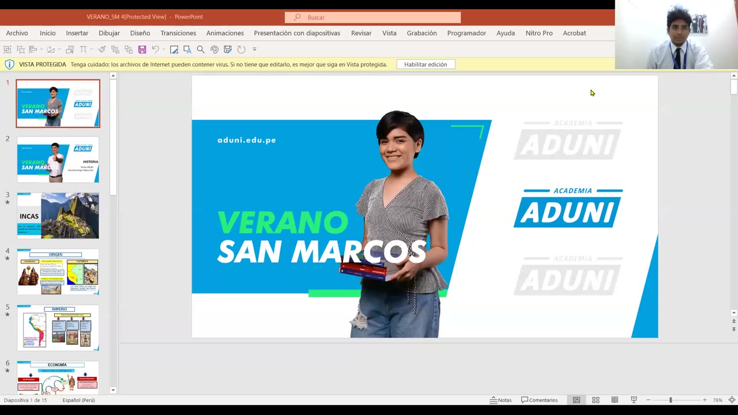The height and width of the screenshot is (415, 738).
Task: Click the zoom in plus button
Action: (705, 400)
